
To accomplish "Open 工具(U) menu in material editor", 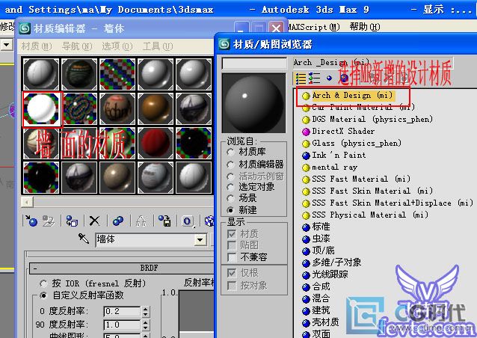I will [x=158, y=46].
